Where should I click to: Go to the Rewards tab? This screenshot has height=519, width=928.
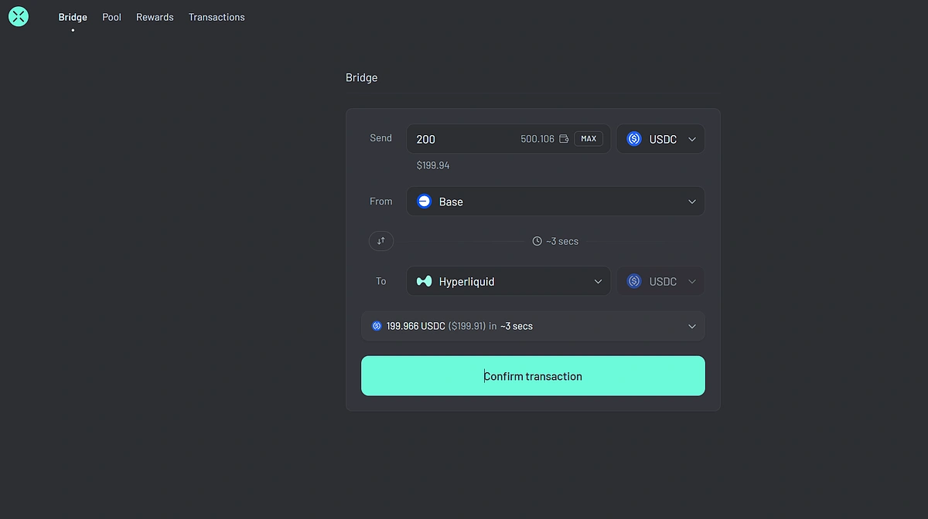click(x=155, y=17)
